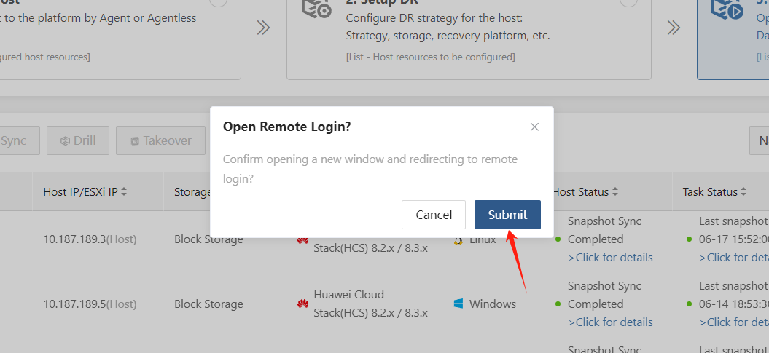Click the Sync toolbar button

click(14, 140)
